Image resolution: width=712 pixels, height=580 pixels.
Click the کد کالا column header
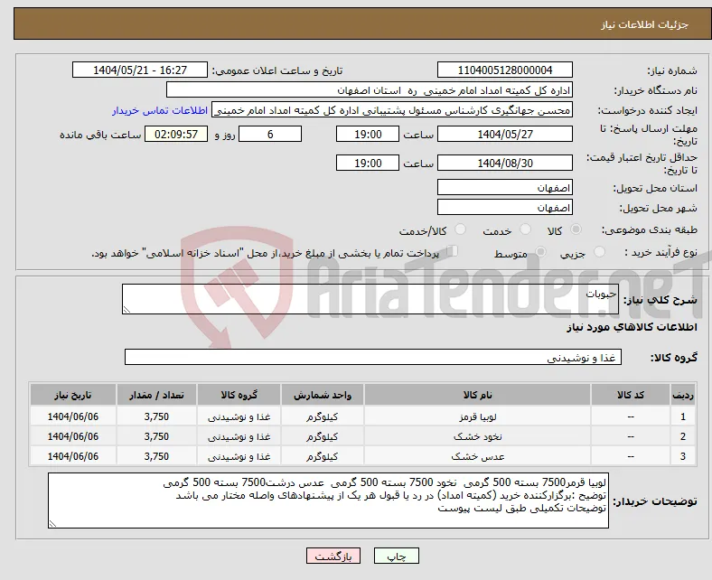(631, 395)
